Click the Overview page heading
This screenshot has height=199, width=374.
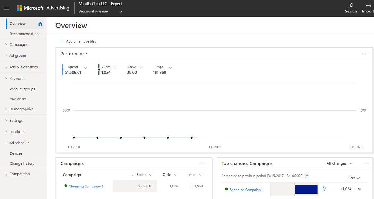click(71, 26)
